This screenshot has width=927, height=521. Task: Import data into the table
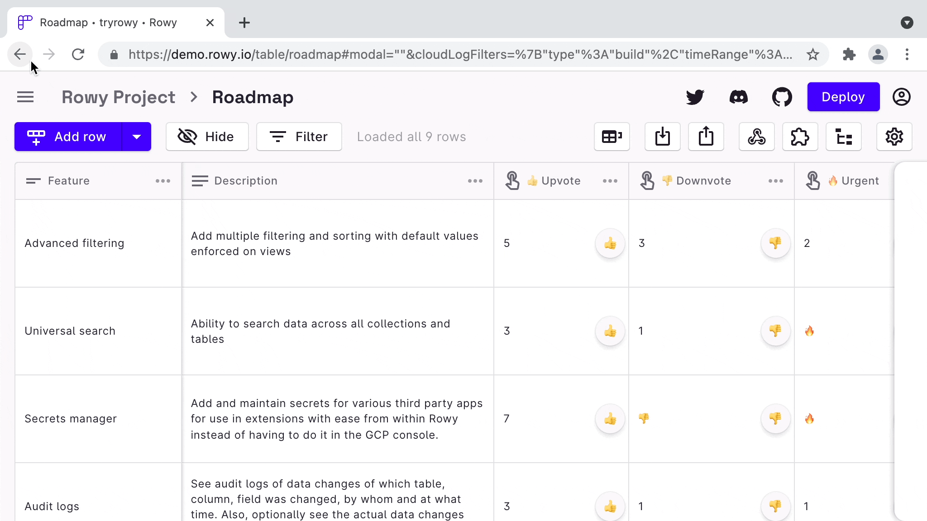coord(663,137)
